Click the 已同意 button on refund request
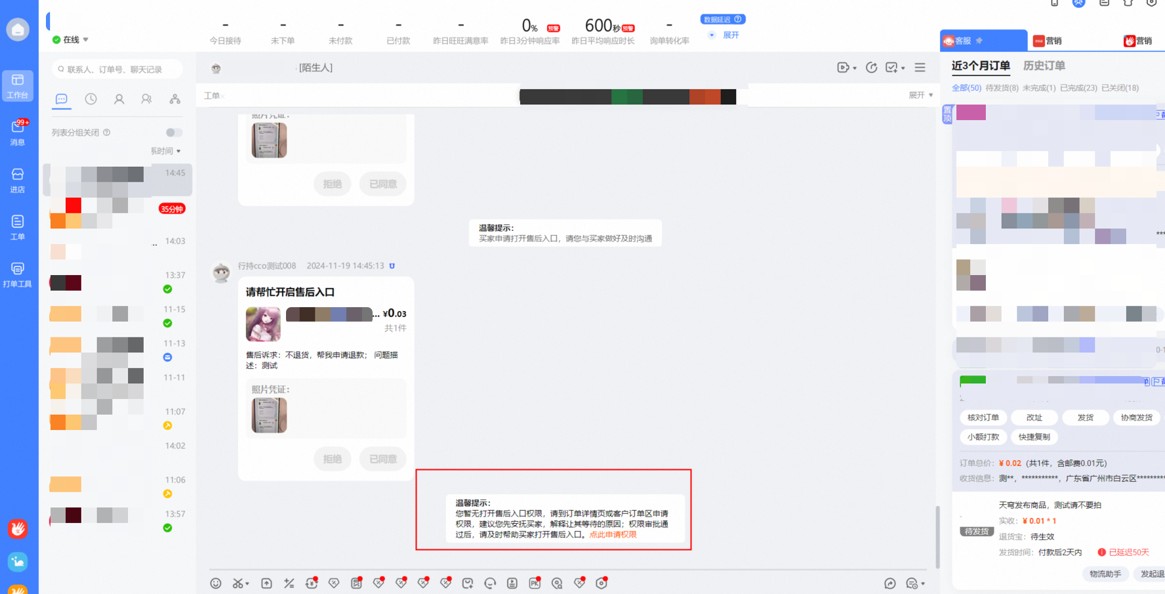Image resolution: width=1165 pixels, height=594 pixels. click(382, 459)
